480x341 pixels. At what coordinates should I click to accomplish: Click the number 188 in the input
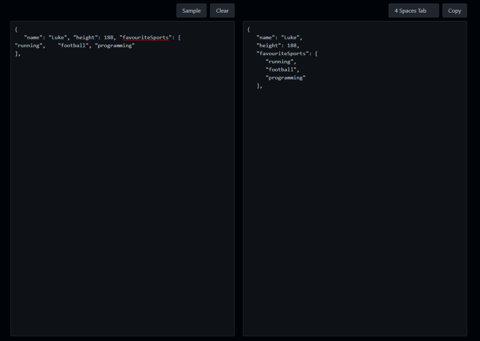pyautogui.click(x=108, y=37)
